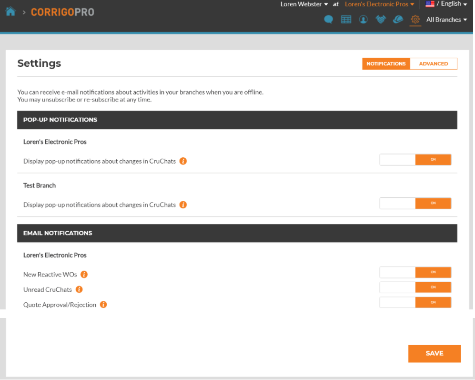
Task: Expand the All Branches dropdown
Action: tap(446, 20)
